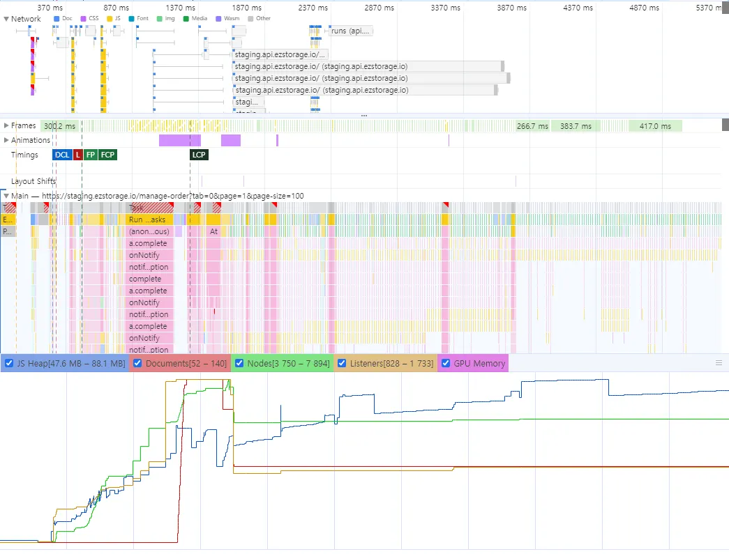729x554 pixels.
Task: Click the 'runs (api....' network request
Action: [x=351, y=31]
